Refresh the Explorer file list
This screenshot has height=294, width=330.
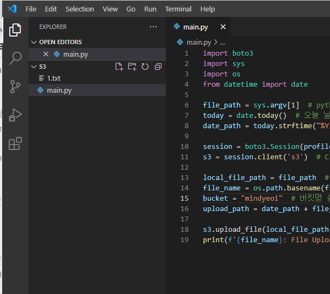[x=145, y=67]
